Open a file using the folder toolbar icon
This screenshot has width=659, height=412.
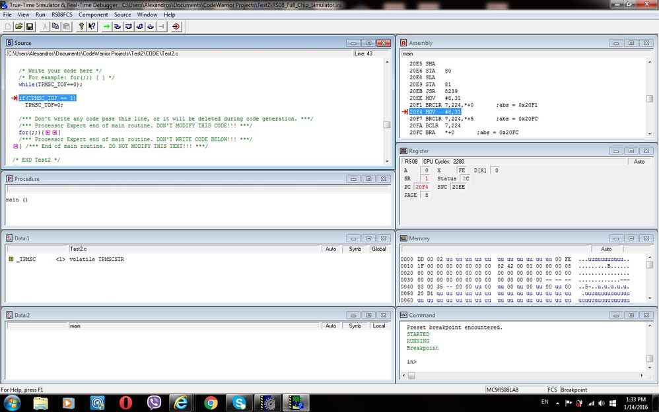click(19, 26)
